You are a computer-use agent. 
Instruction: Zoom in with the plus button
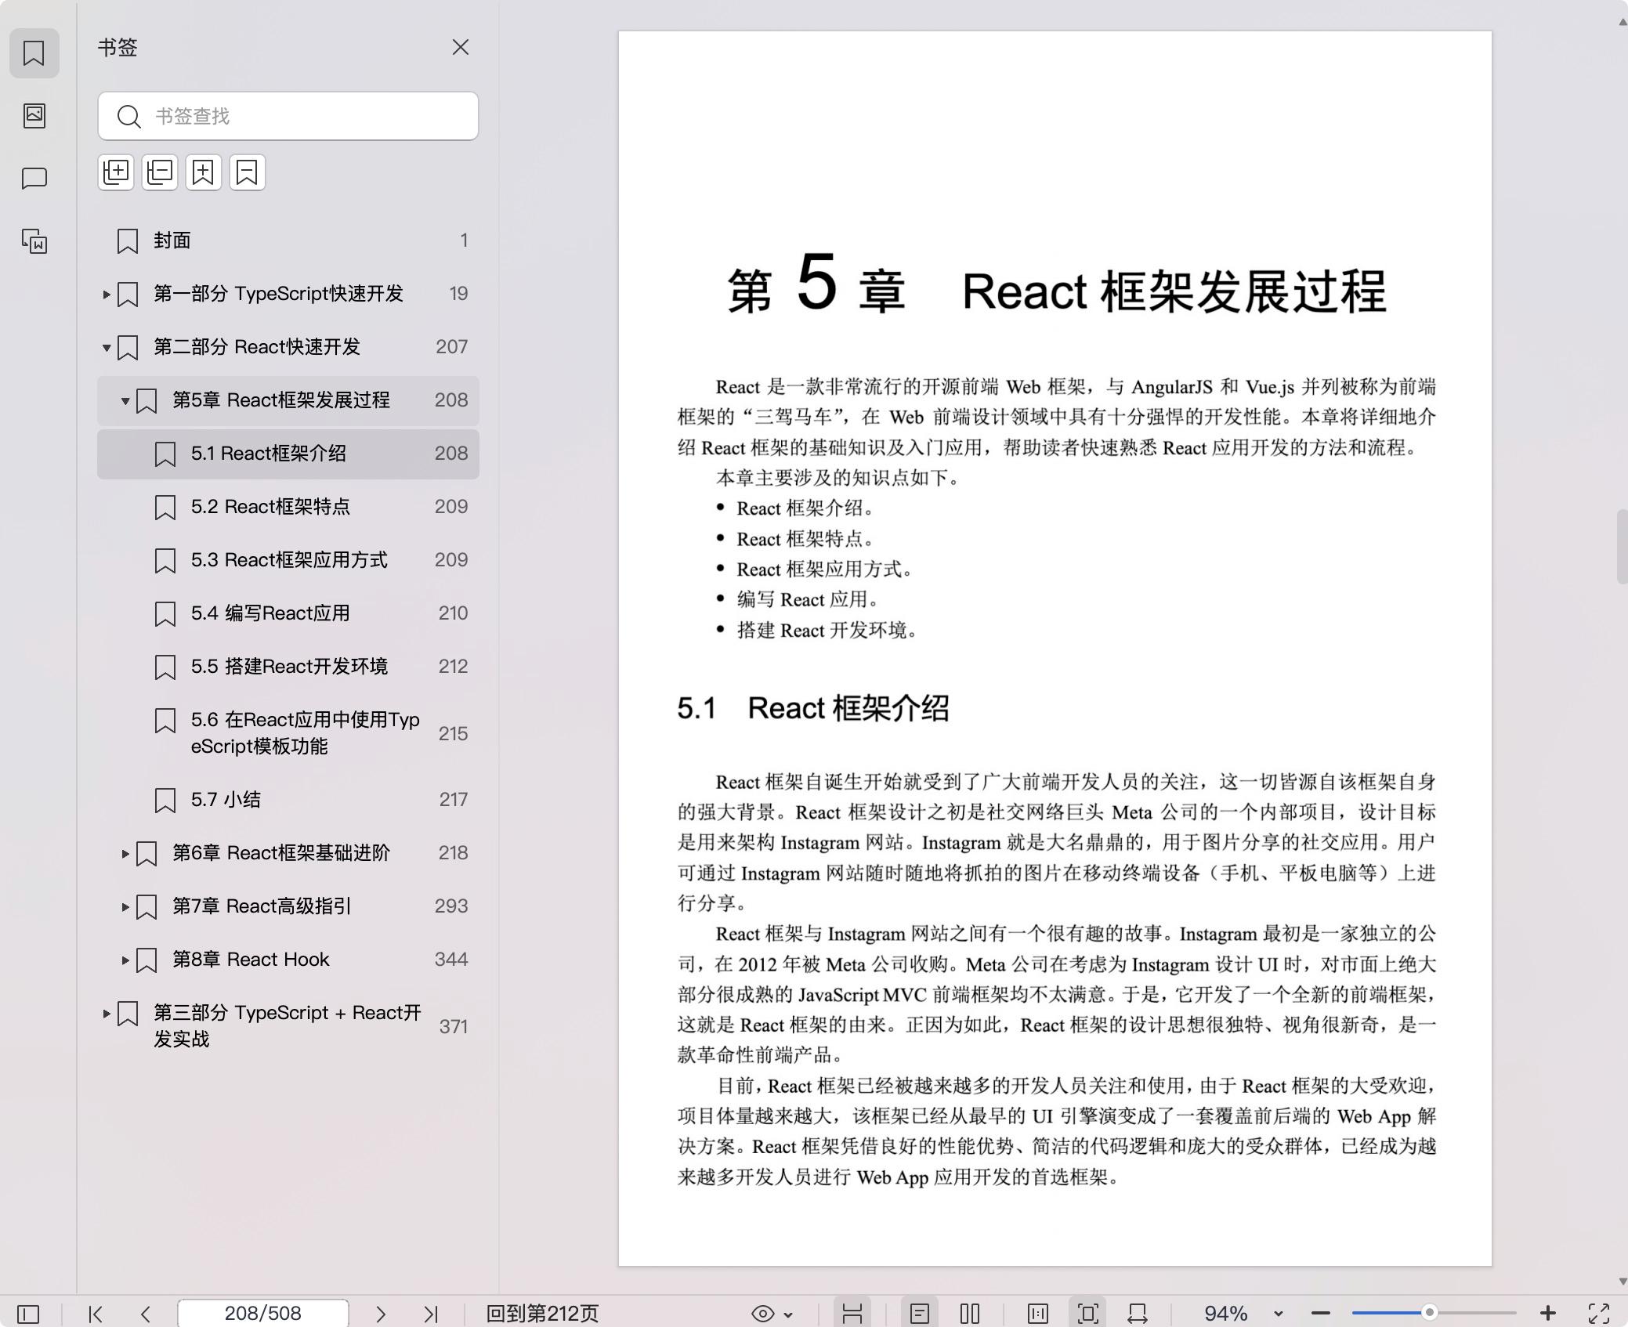1547,1314
